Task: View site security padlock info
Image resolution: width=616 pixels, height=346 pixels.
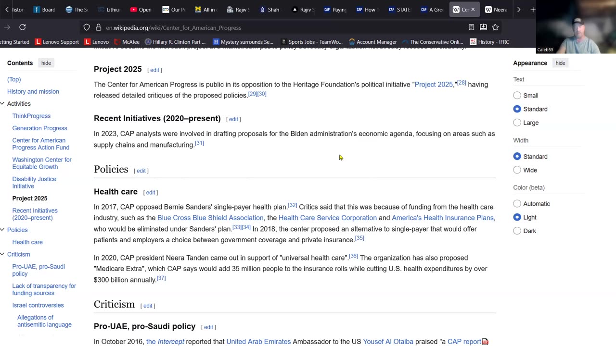Action: 98,27
